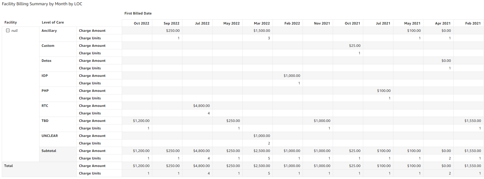Image resolution: width=484 pixels, height=179 pixels.
Task: Select the Feb 2021 column header
Action: 473,23
